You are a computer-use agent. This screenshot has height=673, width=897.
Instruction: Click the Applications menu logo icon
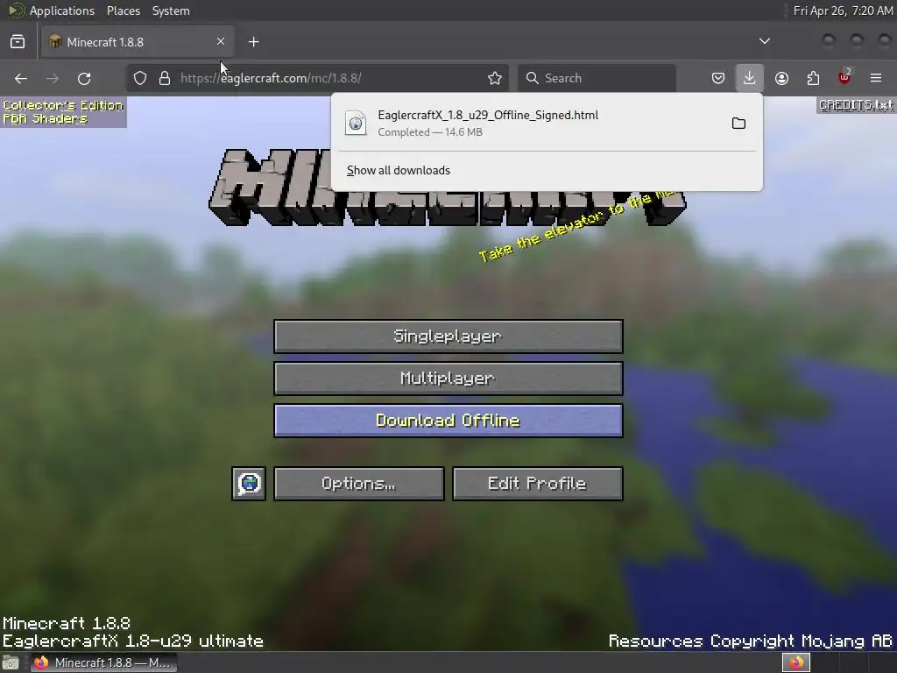click(x=17, y=11)
